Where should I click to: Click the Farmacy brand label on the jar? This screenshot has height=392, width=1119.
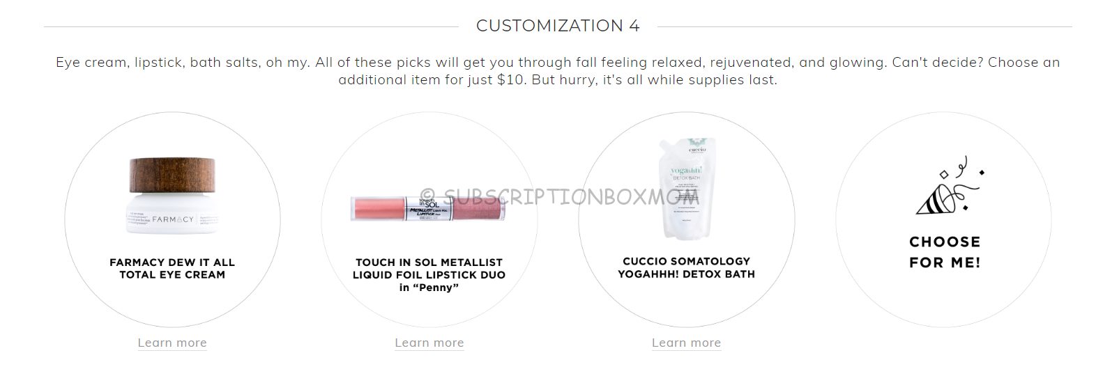pos(173,219)
